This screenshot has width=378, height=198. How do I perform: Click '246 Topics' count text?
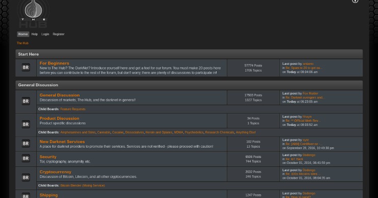tap(253, 177)
